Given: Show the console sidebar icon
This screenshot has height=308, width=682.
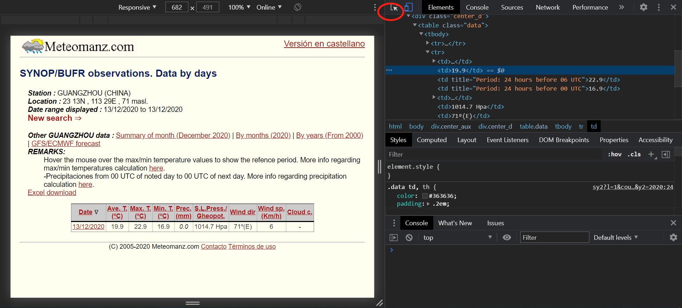Looking at the screenshot, I should [x=394, y=237].
